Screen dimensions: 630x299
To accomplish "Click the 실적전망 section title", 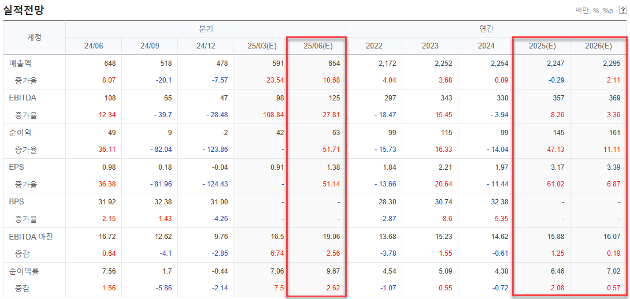I will point(23,10).
